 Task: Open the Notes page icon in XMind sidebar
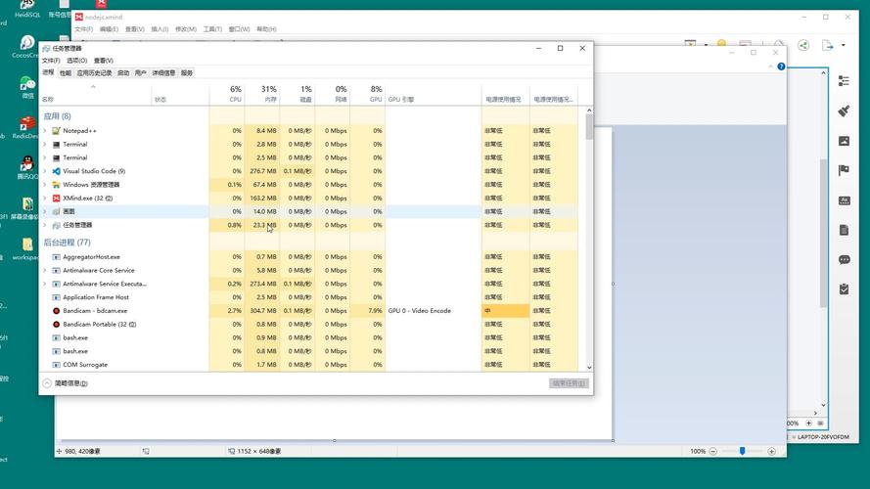(x=844, y=230)
